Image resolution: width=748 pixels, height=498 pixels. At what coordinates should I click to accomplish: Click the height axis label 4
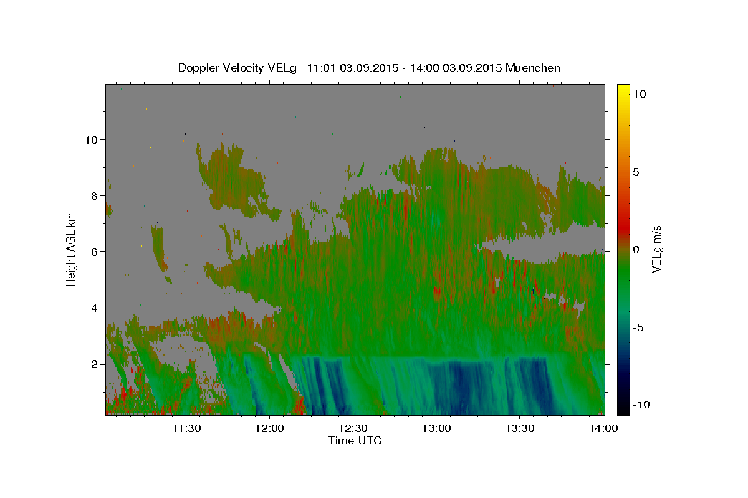pyautogui.click(x=94, y=308)
